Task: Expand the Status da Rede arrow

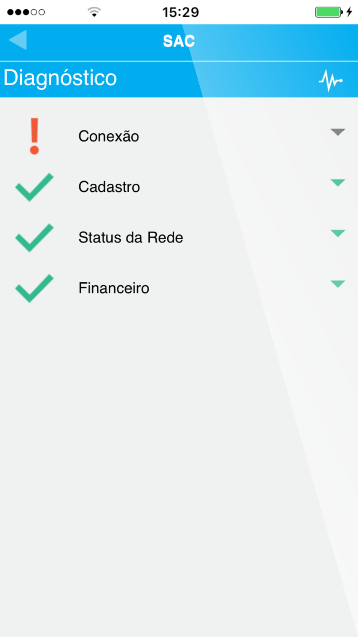Action: point(338,233)
